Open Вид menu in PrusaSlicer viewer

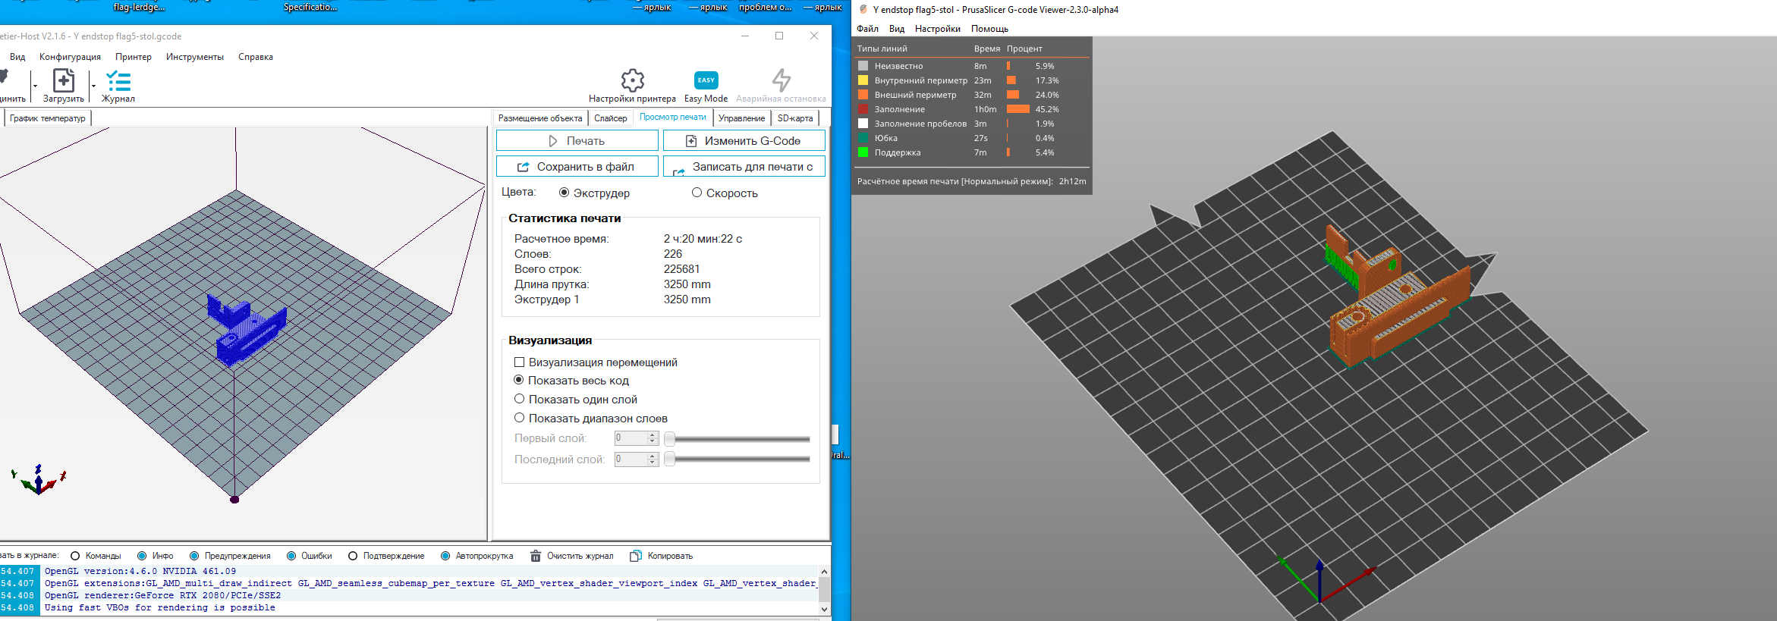(897, 29)
